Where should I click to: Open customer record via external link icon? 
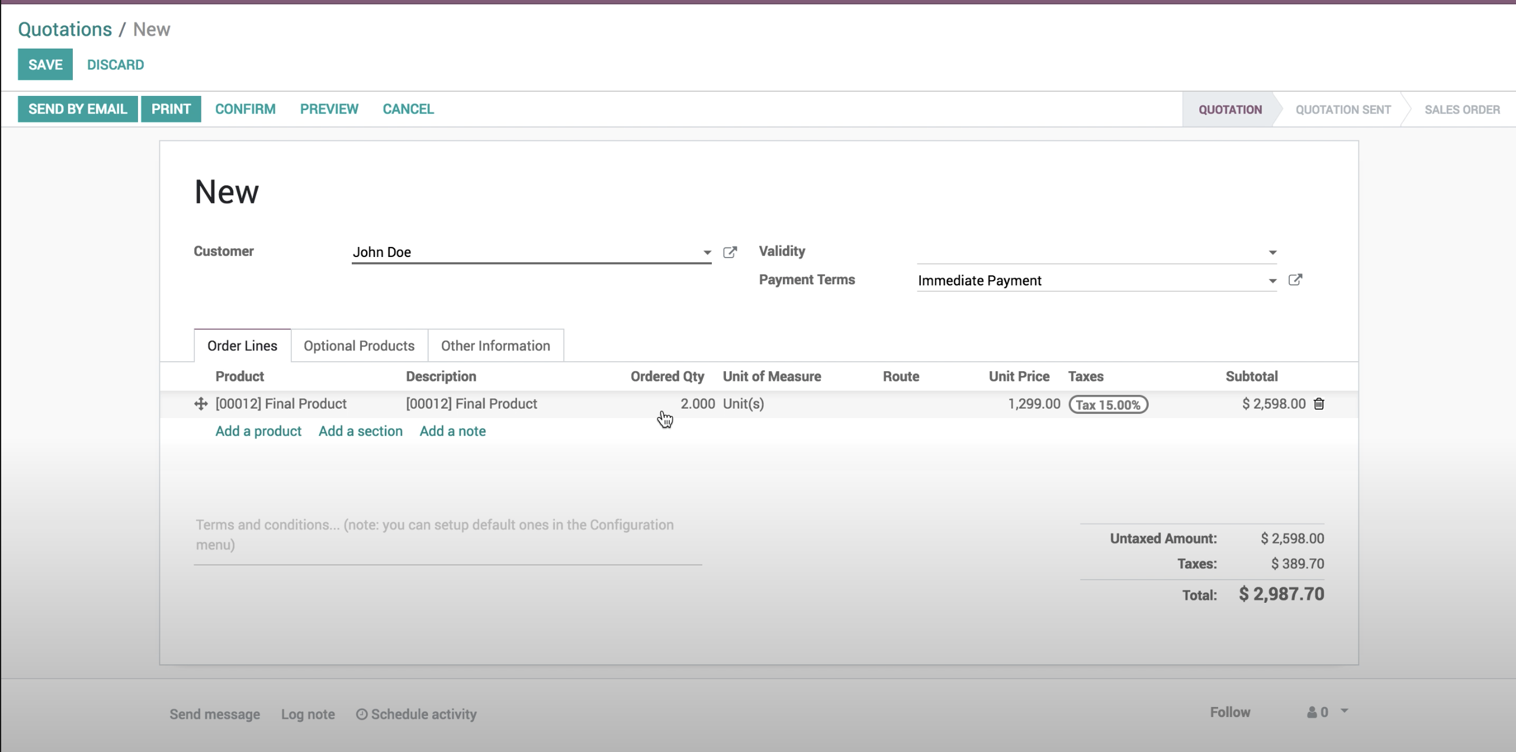[731, 252]
